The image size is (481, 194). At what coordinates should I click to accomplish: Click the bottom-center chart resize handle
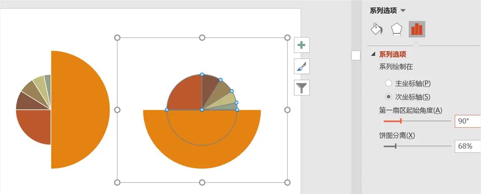pos(202,183)
